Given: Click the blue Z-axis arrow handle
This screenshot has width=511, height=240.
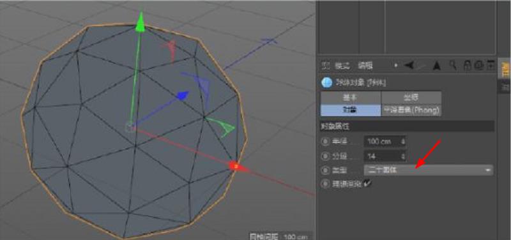Looking at the screenshot, I should [x=183, y=95].
